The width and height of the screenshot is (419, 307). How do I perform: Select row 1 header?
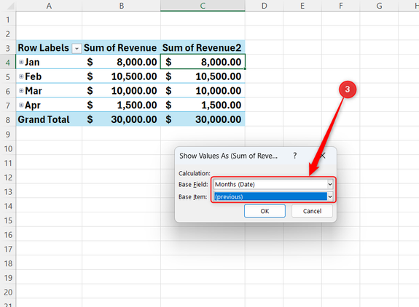pyautogui.click(x=8, y=20)
